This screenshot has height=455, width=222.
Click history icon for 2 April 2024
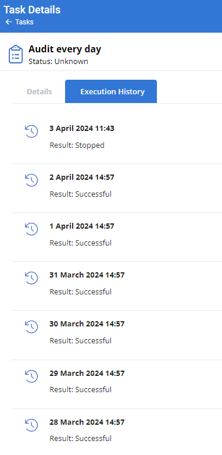31,180
